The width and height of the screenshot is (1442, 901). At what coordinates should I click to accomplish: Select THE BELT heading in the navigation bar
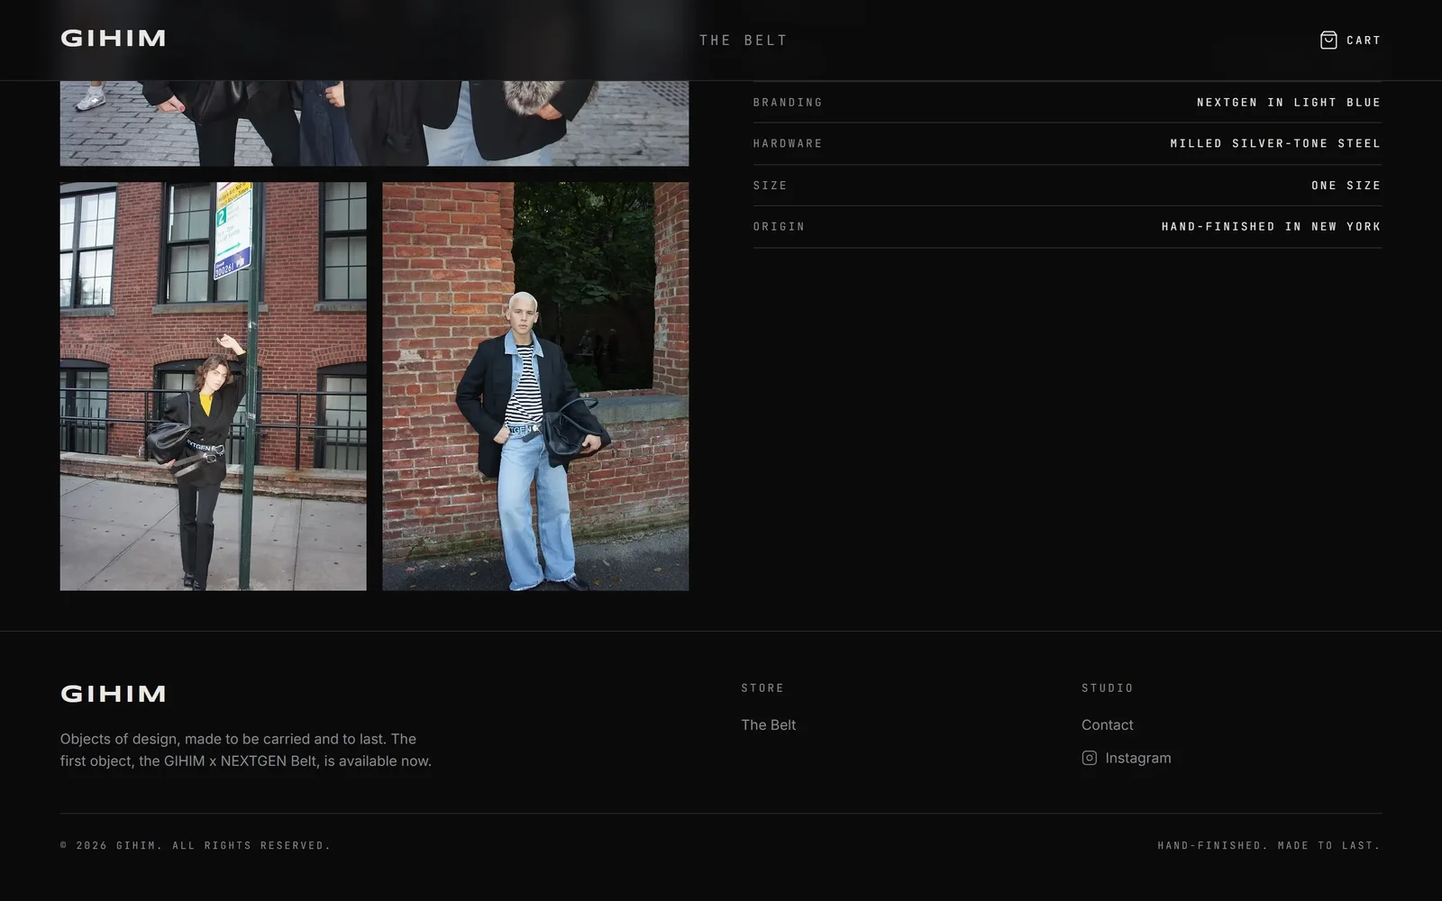tap(744, 40)
